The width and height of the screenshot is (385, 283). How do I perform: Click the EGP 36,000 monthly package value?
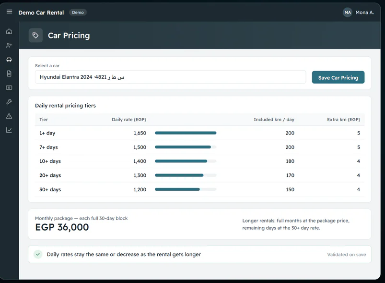pyautogui.click(x=62, y=227)
